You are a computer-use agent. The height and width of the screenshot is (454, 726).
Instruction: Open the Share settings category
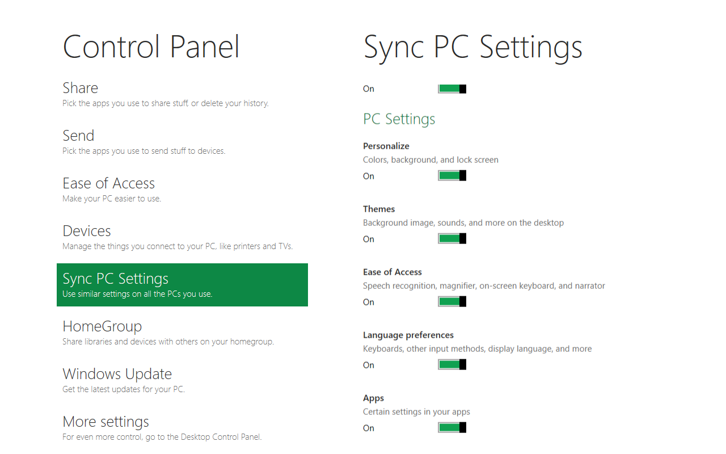pos(81,89)
